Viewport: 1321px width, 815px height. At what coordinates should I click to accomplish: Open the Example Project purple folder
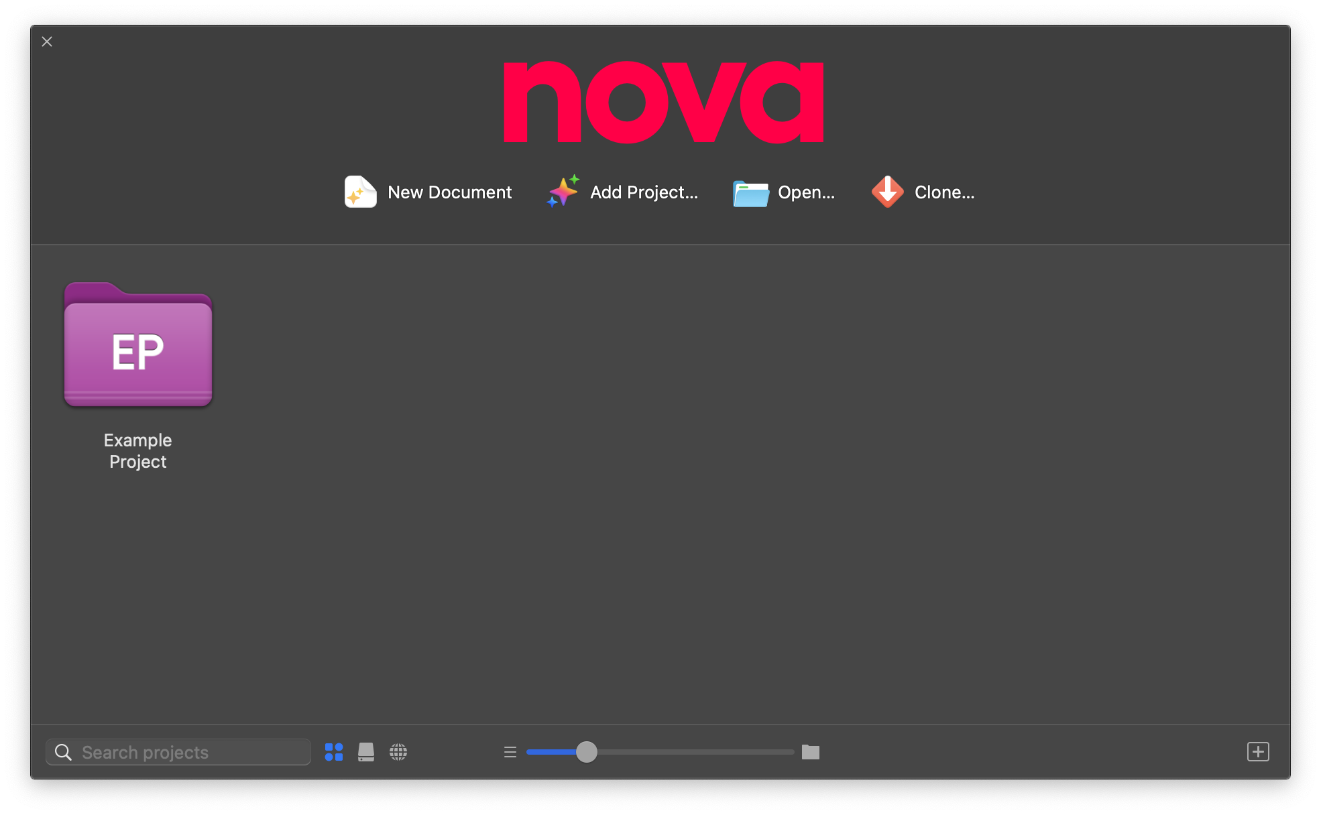click(138, 344)
